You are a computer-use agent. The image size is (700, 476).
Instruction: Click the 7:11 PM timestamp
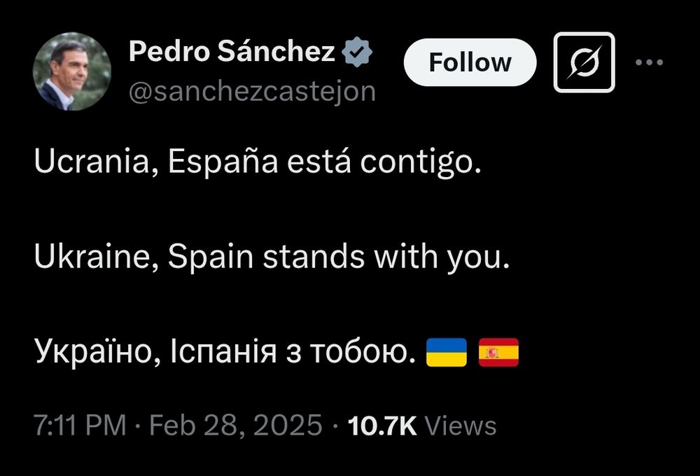pos(80,425)
